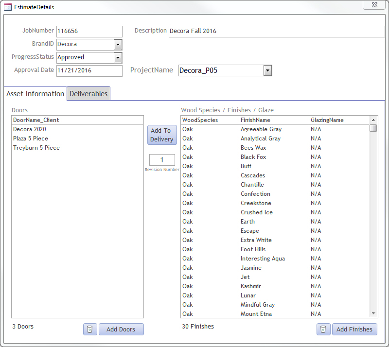Click the WoodSpecies column header
The width and height of the screenshot is (389, 347).
point(210,120)
